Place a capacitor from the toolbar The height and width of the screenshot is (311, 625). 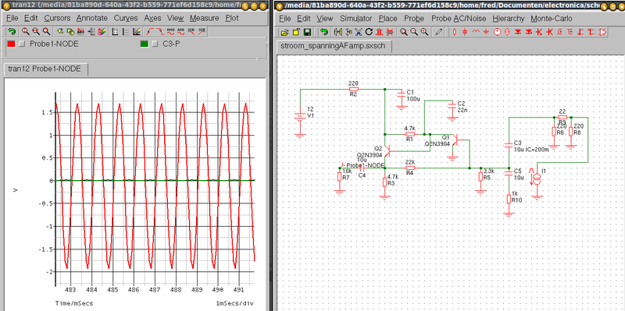pyautogui.click(x=465, y=32)
